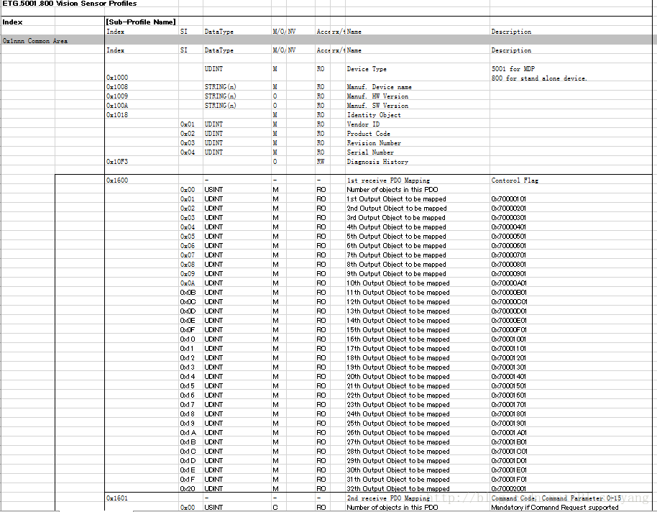
Task: Select the value cell '0x70000101'
Action: [x=508, y=199]
